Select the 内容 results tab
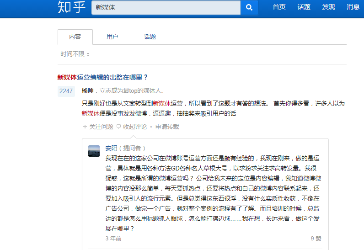The width and height of the screenshot is (364, 250). pyautogui.click(x=75, y=37)
